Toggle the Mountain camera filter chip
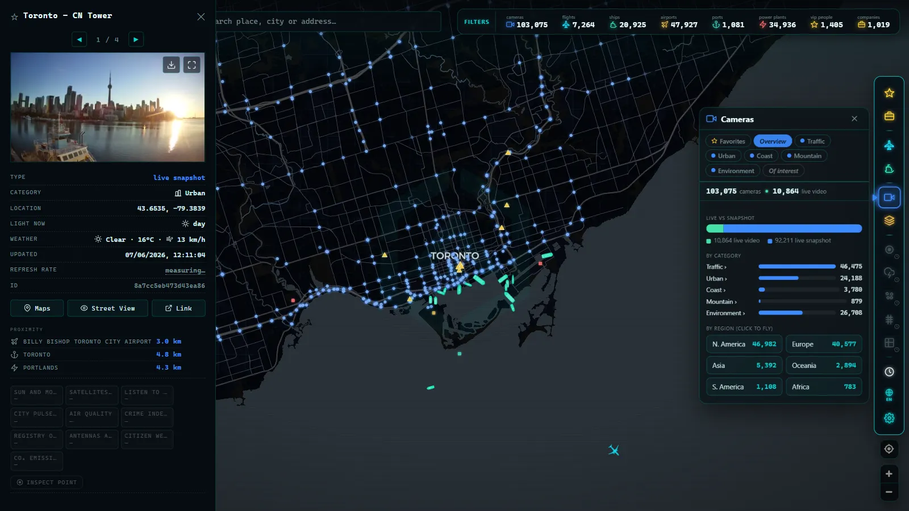The image size is (909, 511). pyautogui.click(x=804, y=156)
